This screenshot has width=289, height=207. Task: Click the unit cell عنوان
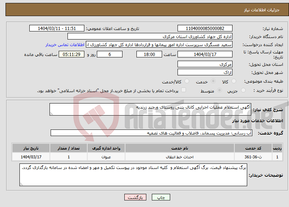pos(106,157)
